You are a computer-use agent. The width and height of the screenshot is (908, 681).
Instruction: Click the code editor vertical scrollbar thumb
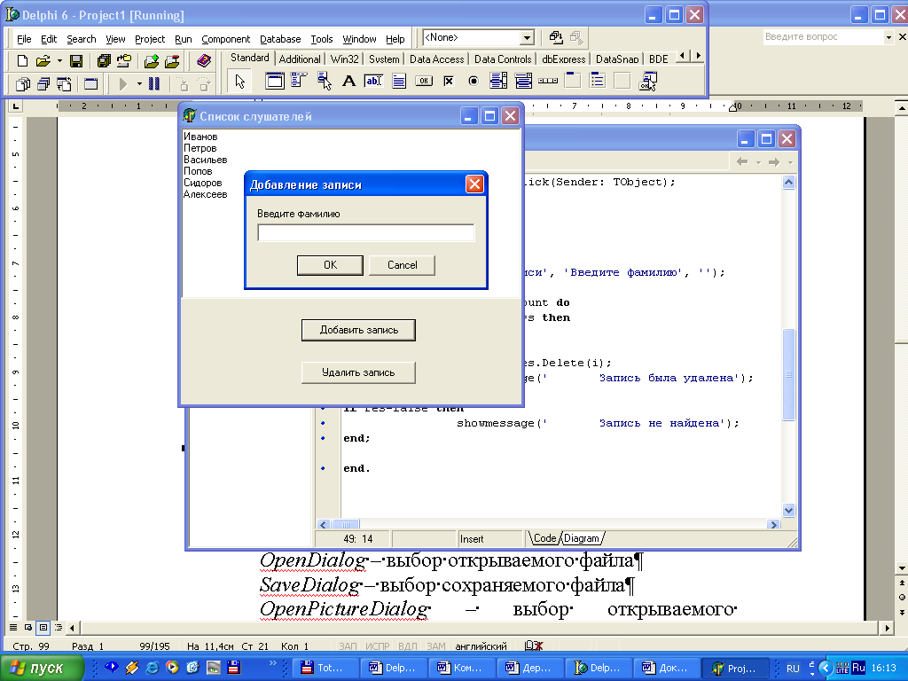(x=788, y=374)
